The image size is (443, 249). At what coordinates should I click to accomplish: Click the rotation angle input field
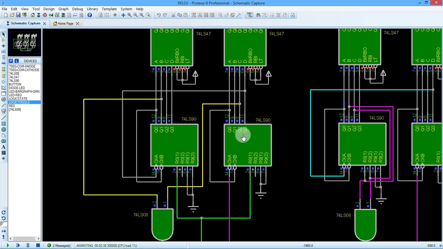[x=3, y=224]
